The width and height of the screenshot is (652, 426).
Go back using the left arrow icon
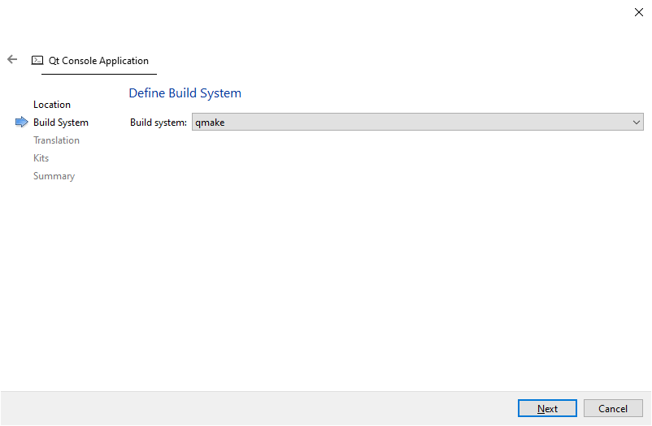coord(12,59)
